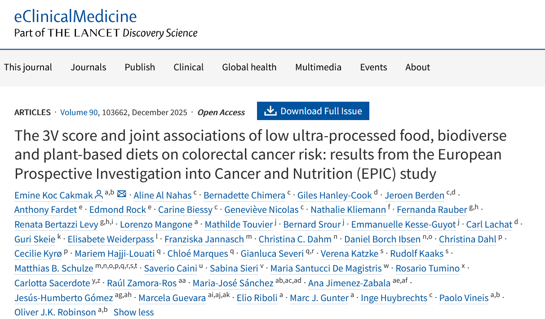Click the person profile icon after Emine Koc Cakmak
Image resolution: width=545 pixels, height=319 pixels.
point(99,194)
